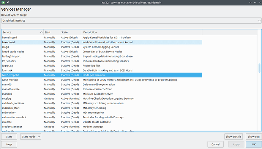Screen dimensions: 262x149
Task: Toggle the pin window icon in title bar
Action: tap(8, 3)
